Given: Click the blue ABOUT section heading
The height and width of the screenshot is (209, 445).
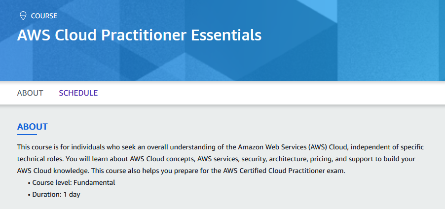Looking at the screenshot, I should click(33, 127).
